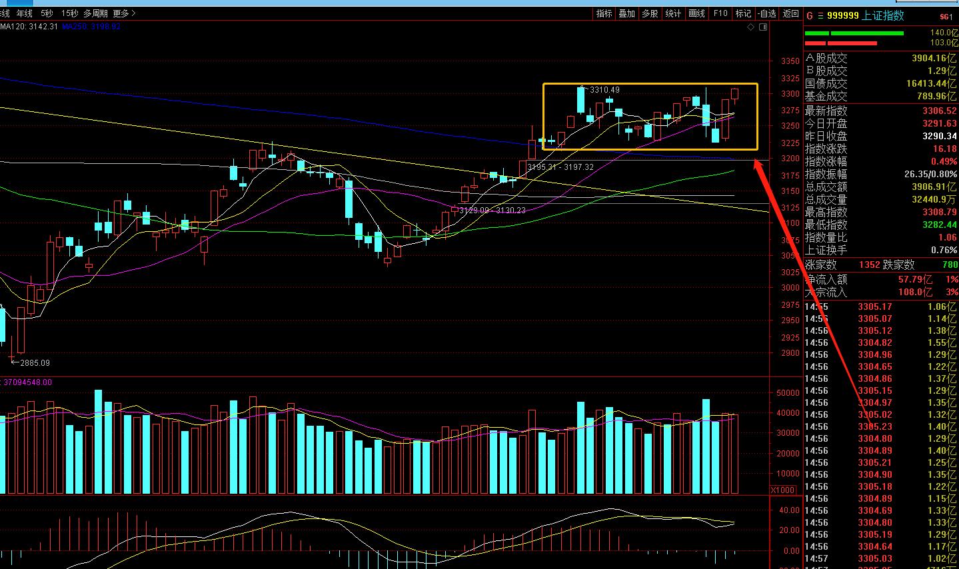The height and width of the screenshot is (569, 959).
Task: Click the 跌家数 count 780
Action: click(950, 265)
